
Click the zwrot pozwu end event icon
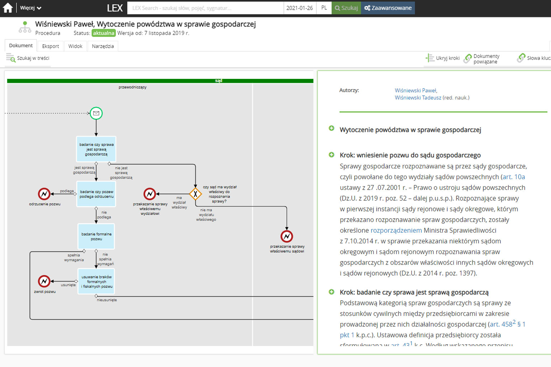tap(44, 281)
